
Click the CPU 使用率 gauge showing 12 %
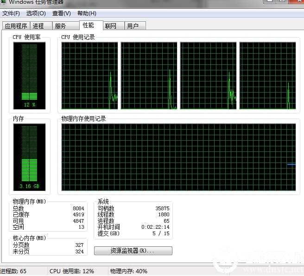point(29,75)
